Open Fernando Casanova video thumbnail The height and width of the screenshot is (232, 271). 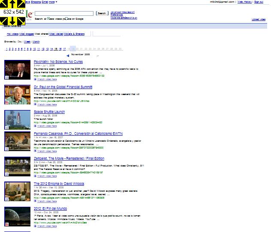[17, 141]
